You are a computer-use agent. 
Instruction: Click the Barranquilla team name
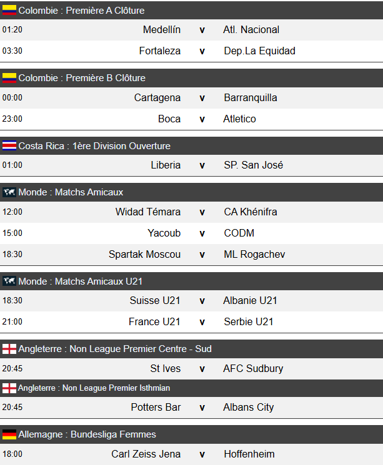[251, 97]
